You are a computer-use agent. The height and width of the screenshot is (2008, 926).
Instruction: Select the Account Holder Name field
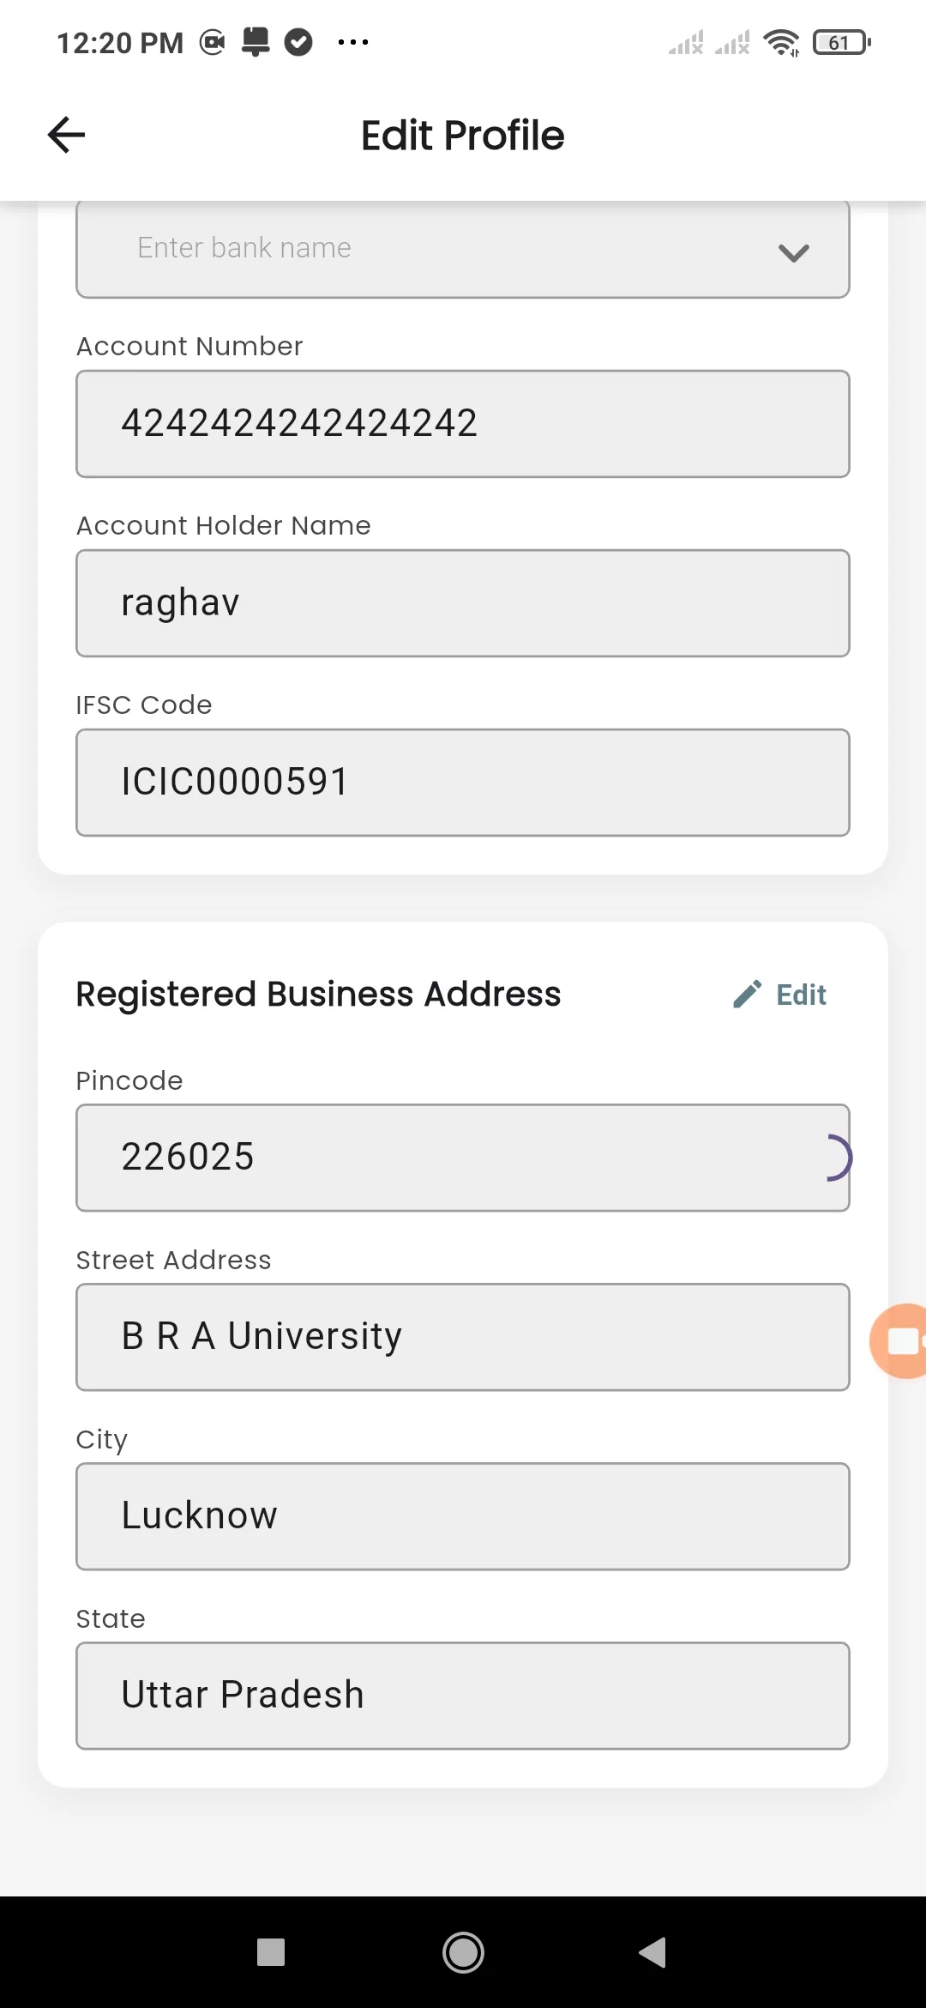[463, 603]
